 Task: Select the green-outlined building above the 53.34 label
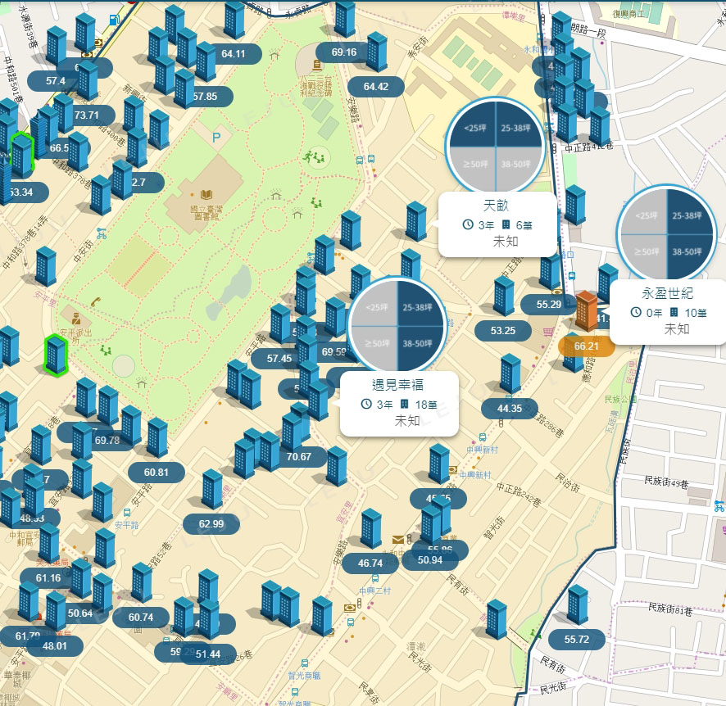[22, 155]
